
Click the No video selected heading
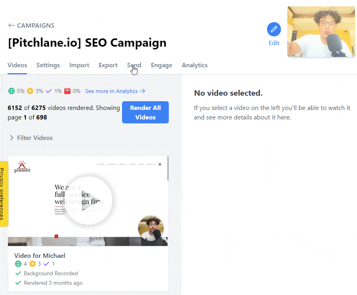pos(228,93)
